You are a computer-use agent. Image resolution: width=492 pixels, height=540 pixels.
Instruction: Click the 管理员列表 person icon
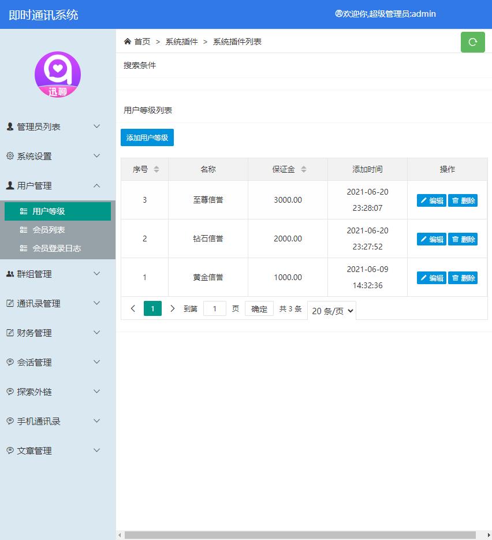(x=10, y=126)
